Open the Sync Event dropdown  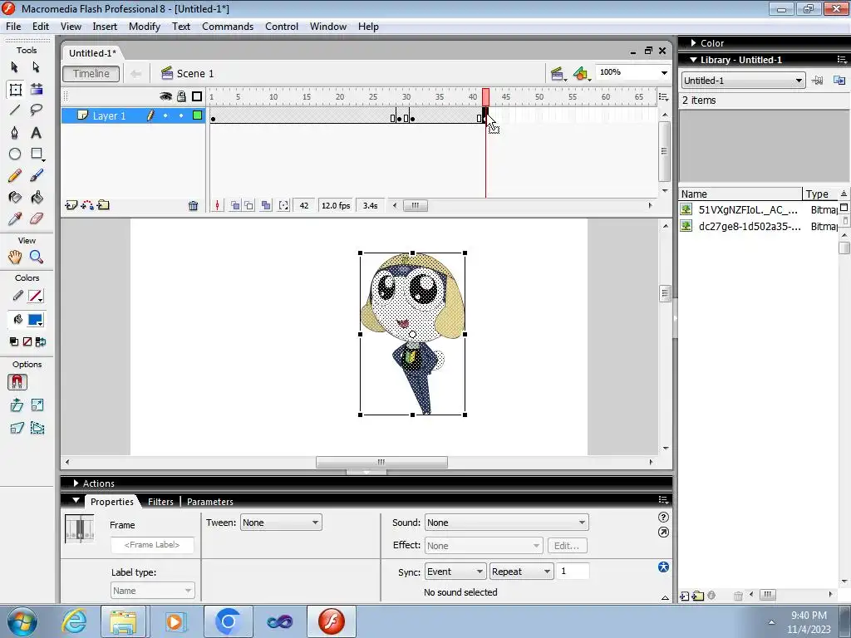click(x=455, y=572)
